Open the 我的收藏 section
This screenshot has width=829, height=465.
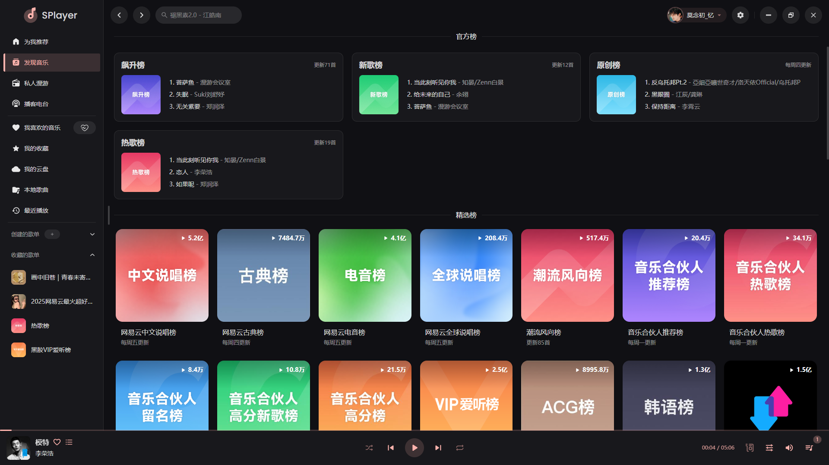37,148
